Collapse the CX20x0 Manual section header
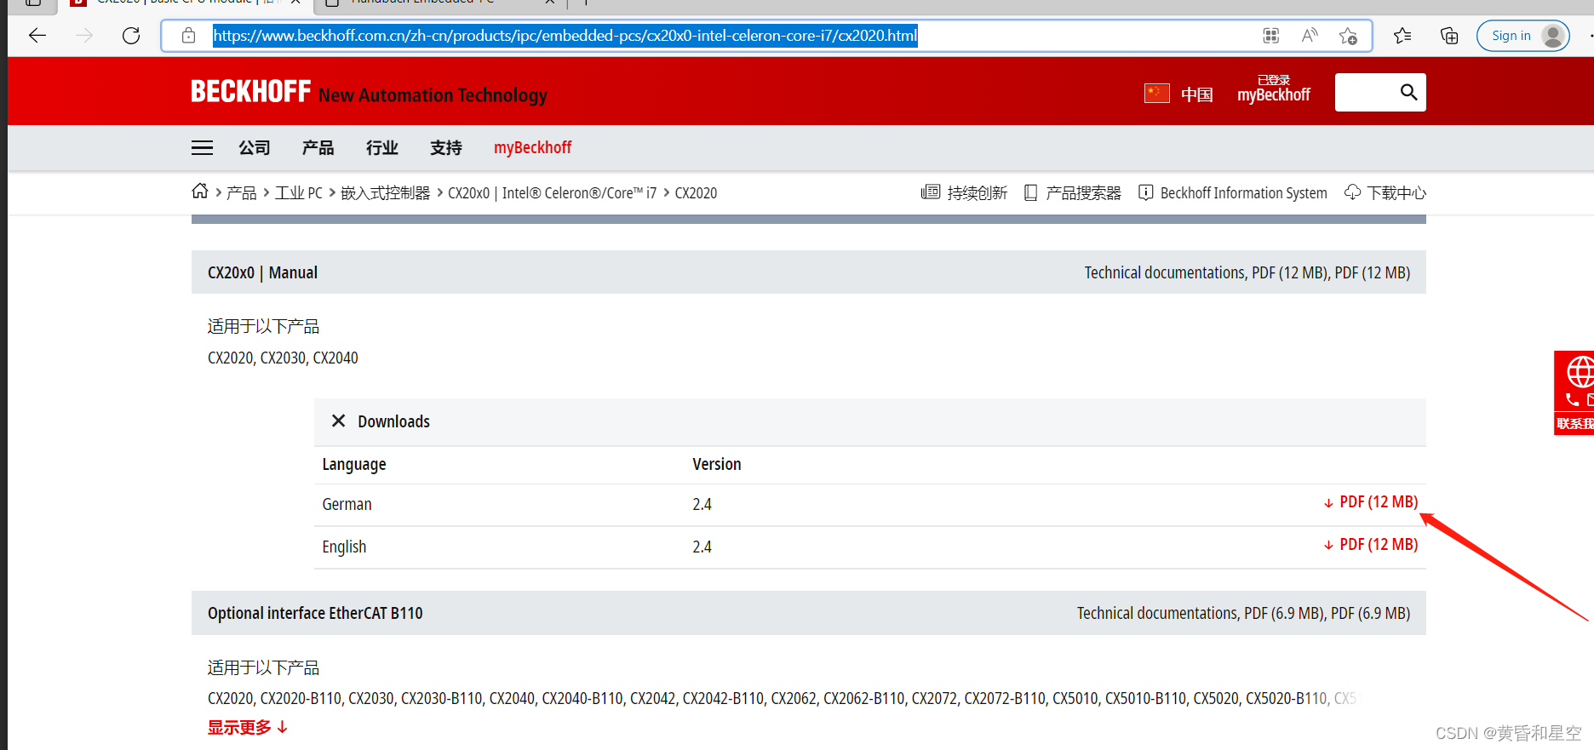This screenshot has width=1594, height=750. [809, 272]
